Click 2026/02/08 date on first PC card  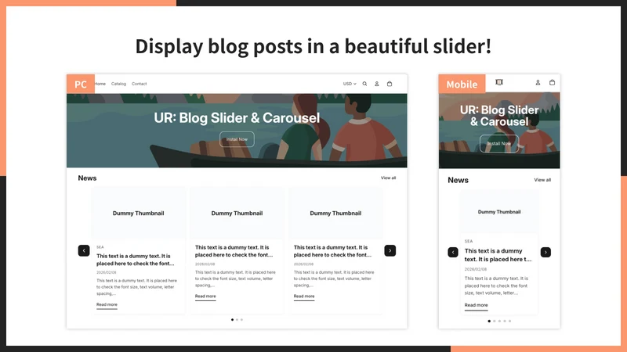(107, 272)
